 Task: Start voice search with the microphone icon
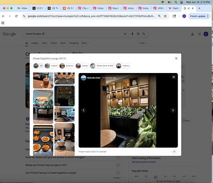click(x=132, y=34)
